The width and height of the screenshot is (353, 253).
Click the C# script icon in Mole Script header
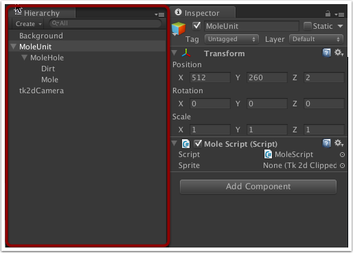click(185, 144)
